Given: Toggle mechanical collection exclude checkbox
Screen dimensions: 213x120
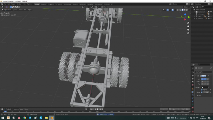Looking at the screenshot, I should 209,12.
